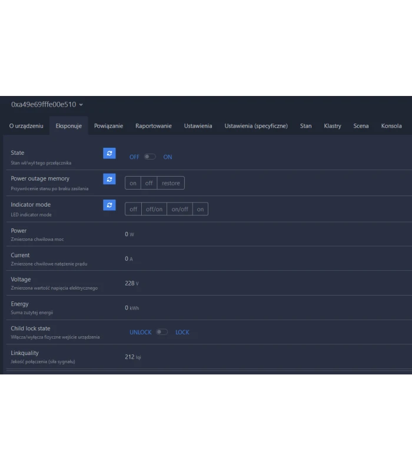Set Indicator mode to on/off
Screen dimensions: 412x471
pyautogui.click(x=180, y=209)
